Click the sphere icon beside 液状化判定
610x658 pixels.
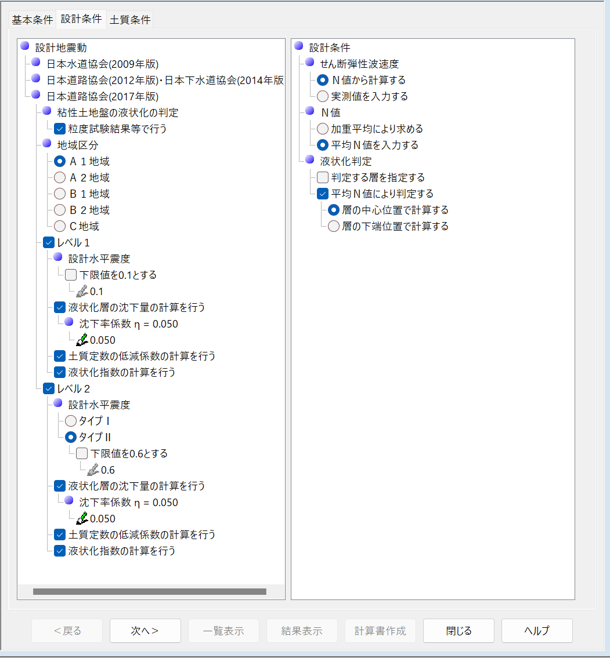[x=309, y=161]
